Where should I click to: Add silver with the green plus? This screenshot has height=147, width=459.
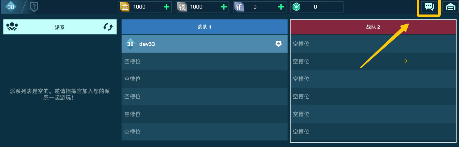coord(224,7)
